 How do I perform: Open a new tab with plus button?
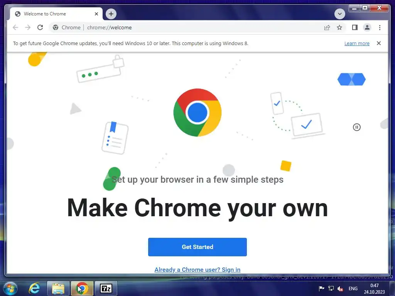111,13
